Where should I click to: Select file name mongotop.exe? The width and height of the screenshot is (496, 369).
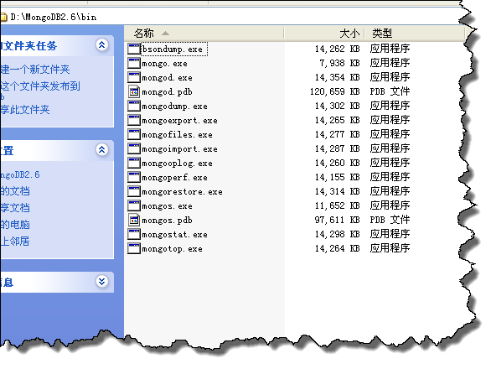click(x=173, y=248)
